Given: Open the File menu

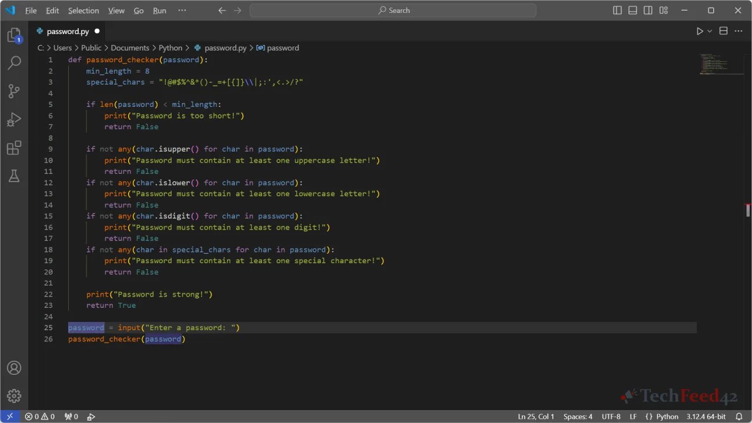Looking at the screenshot, I should [31, 11].
